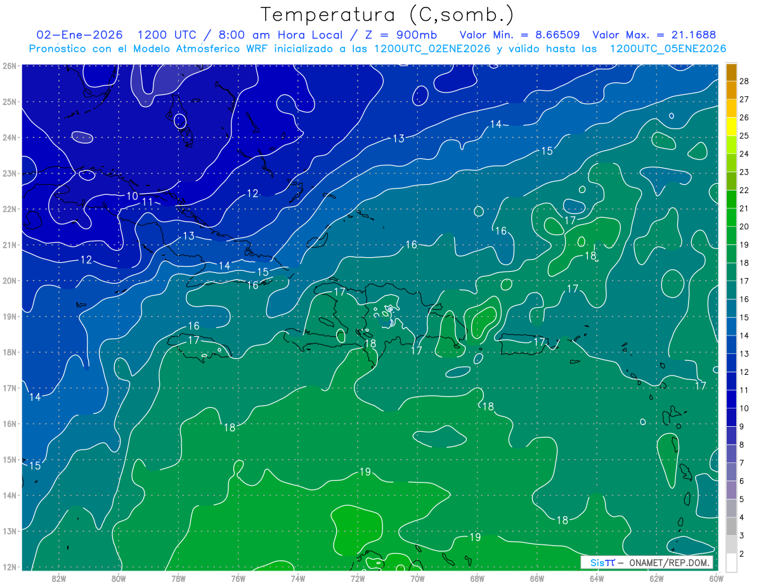Click the bright yellow swatch in the color bar
Screen dimensions: 761x587
[731, 126]
